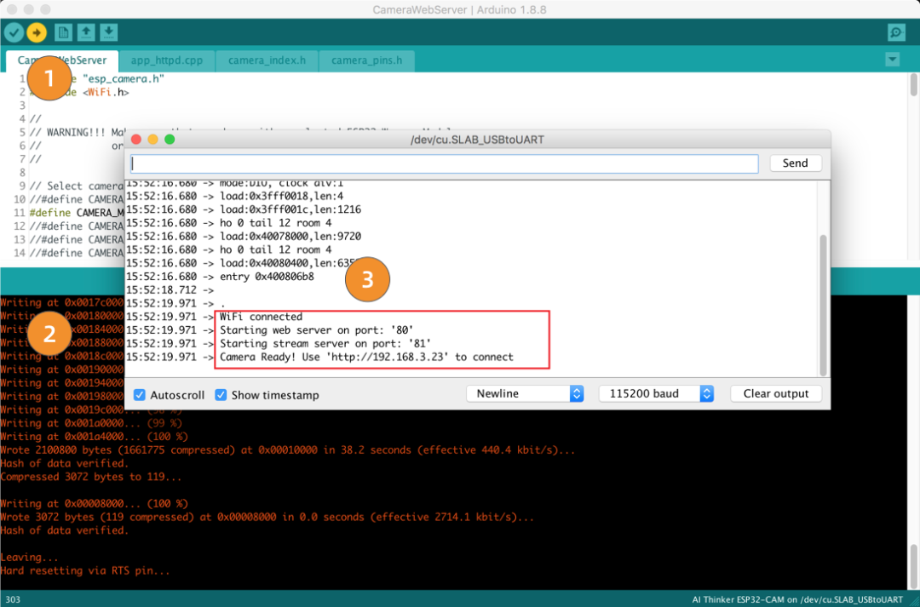
Task: Toggle the Show timestamp checkbox
Action: 221,395
